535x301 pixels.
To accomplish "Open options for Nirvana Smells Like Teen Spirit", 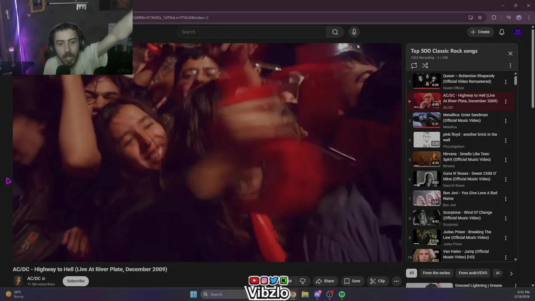I will pyautogui.click(x=506, y=160).
